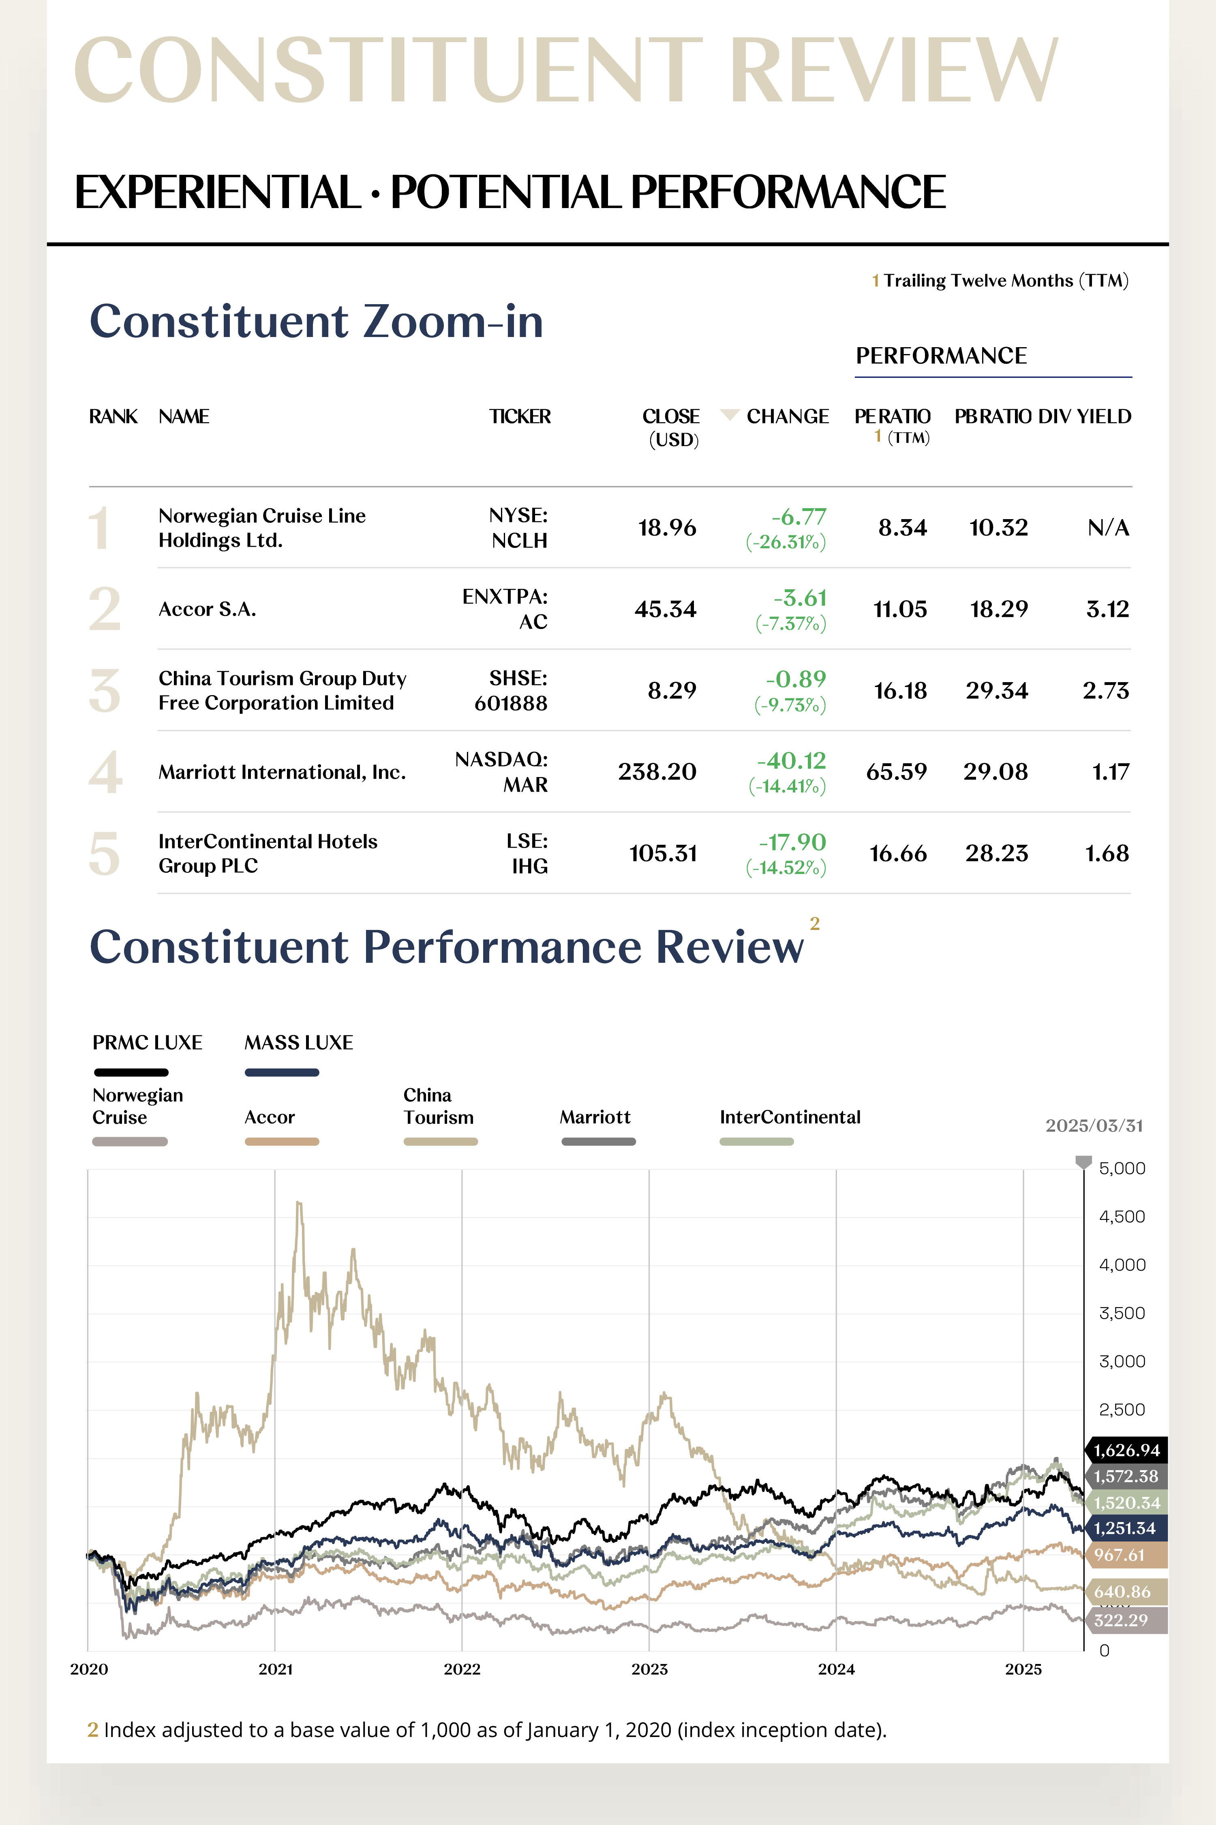
Task: Click footnote marker 2 beside Performance Review heading
Action: coord(814,923)
